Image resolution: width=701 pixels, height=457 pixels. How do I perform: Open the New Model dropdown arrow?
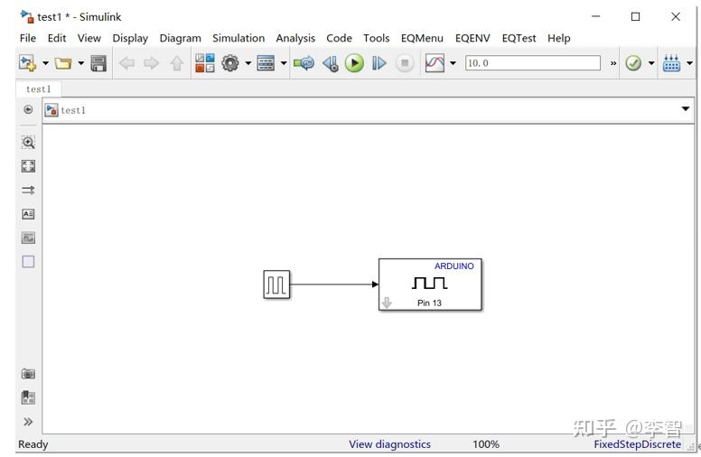(45, 63)
